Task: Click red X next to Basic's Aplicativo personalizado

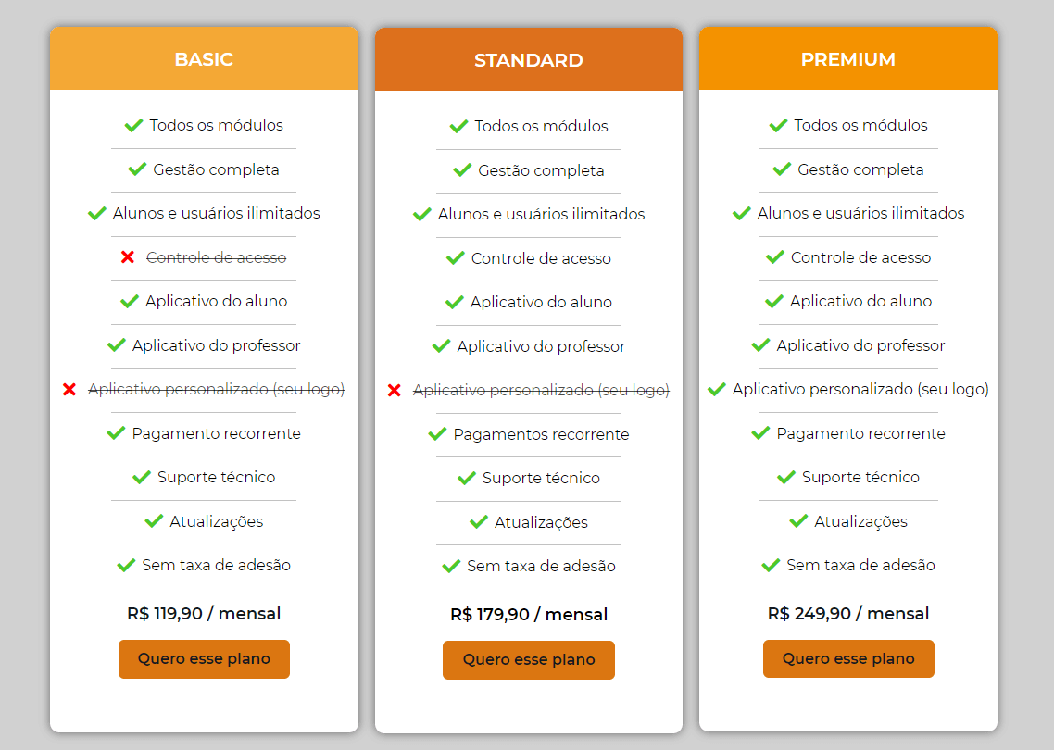Action: (69, 390)
